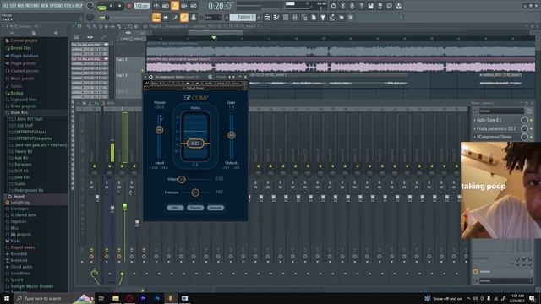Click the orange Ratio handle in RComp

click(195, 144)
